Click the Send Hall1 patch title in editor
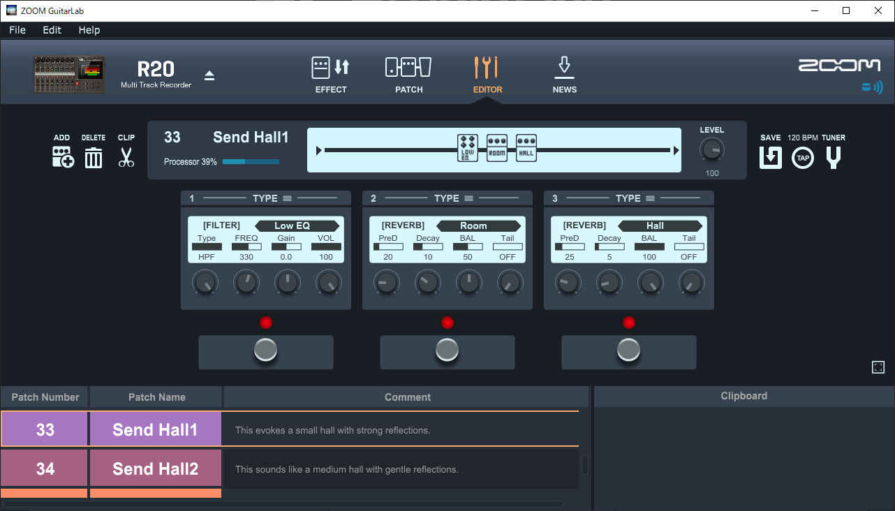 (251, 138)
